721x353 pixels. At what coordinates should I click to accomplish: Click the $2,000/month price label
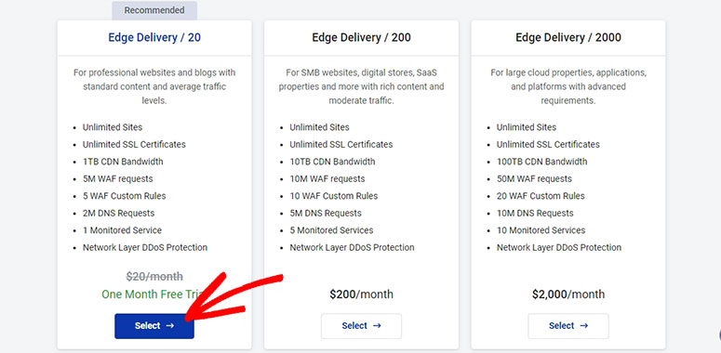(568, 294)
